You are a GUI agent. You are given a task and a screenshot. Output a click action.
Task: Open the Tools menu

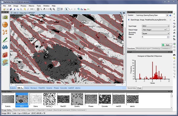39,6
